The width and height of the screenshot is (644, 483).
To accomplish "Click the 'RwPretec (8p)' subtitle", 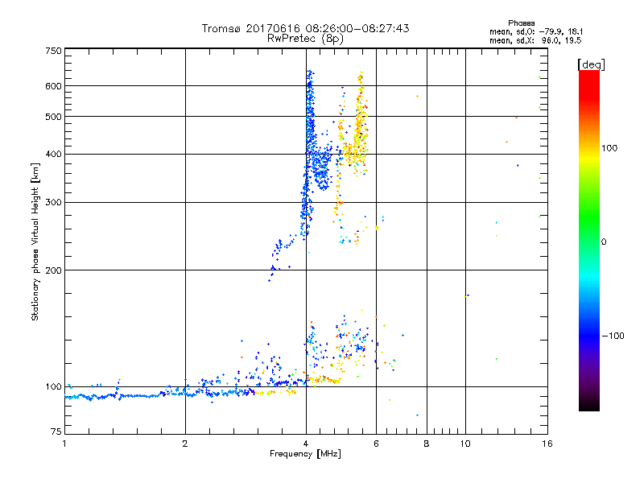I will click(306, 39).
